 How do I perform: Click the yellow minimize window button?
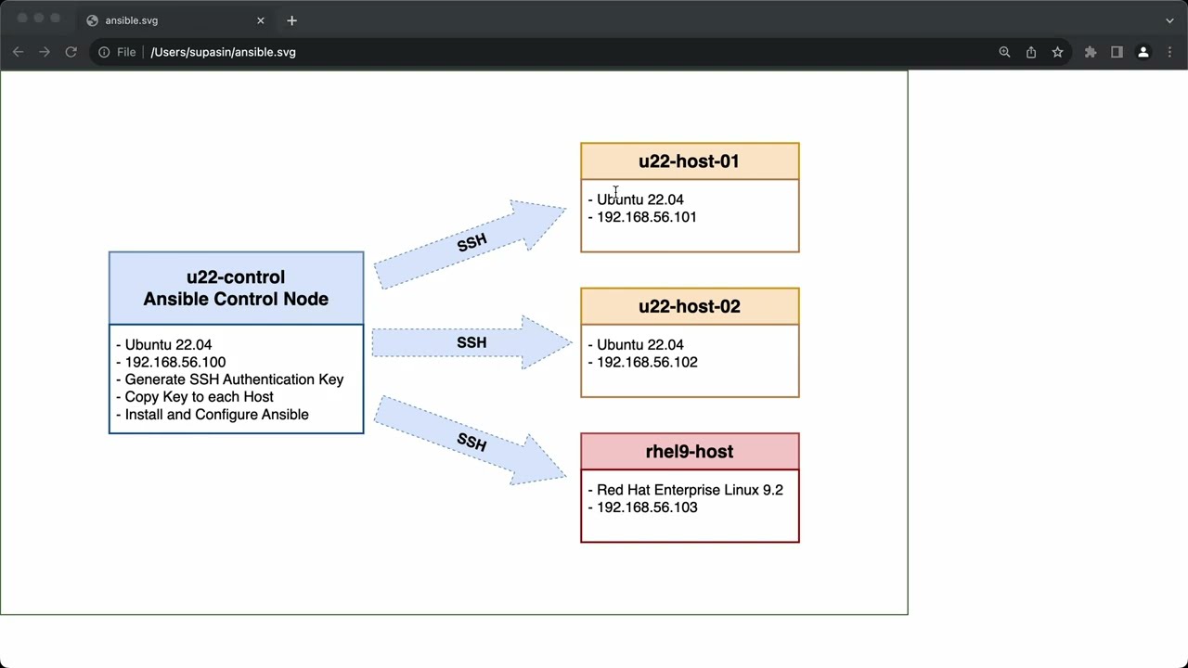coord(39,19)
